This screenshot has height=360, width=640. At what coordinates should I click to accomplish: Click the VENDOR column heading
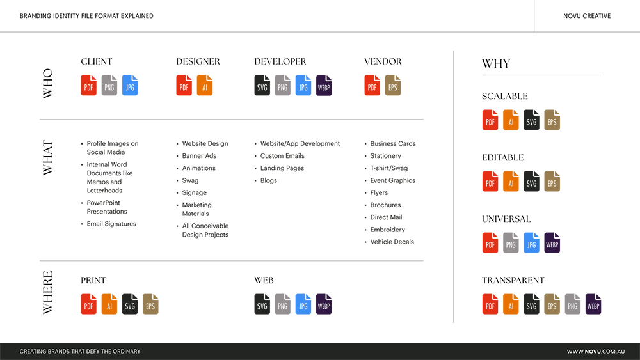[x=383, y=61]
